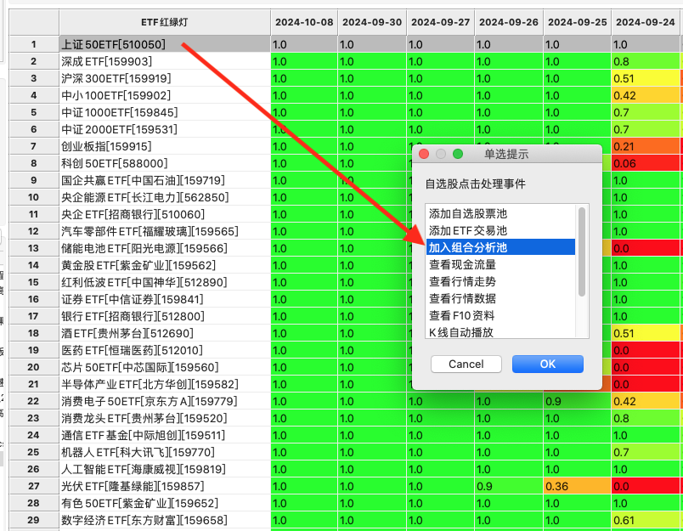The image size is (683, 531).
Task: Select row 通信ETF基金[中际旭创][159511]
Action: click(x=165, y=435)
